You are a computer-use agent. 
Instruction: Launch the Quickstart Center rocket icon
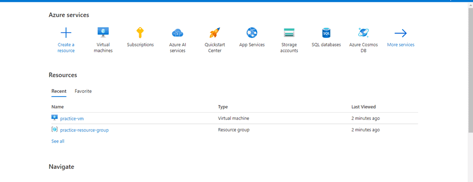click(x=215, y=33)
